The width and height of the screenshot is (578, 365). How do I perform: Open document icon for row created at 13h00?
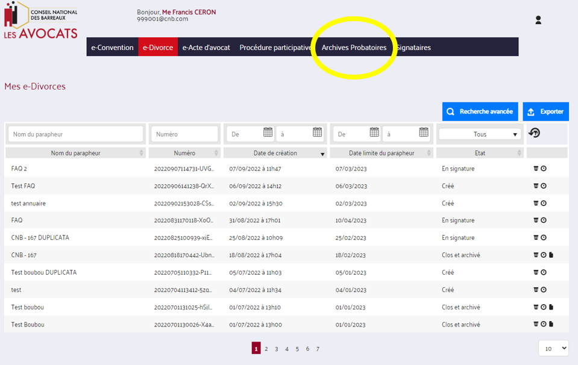pos(551,324)
